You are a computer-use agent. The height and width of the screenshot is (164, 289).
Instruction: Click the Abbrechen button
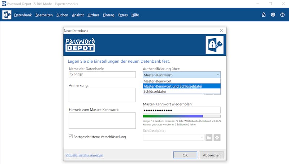tap(212, 155)
